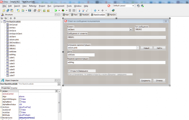189x120 pixels.
Task: Click the green Run toolbar icon
Action: (56, 10)
